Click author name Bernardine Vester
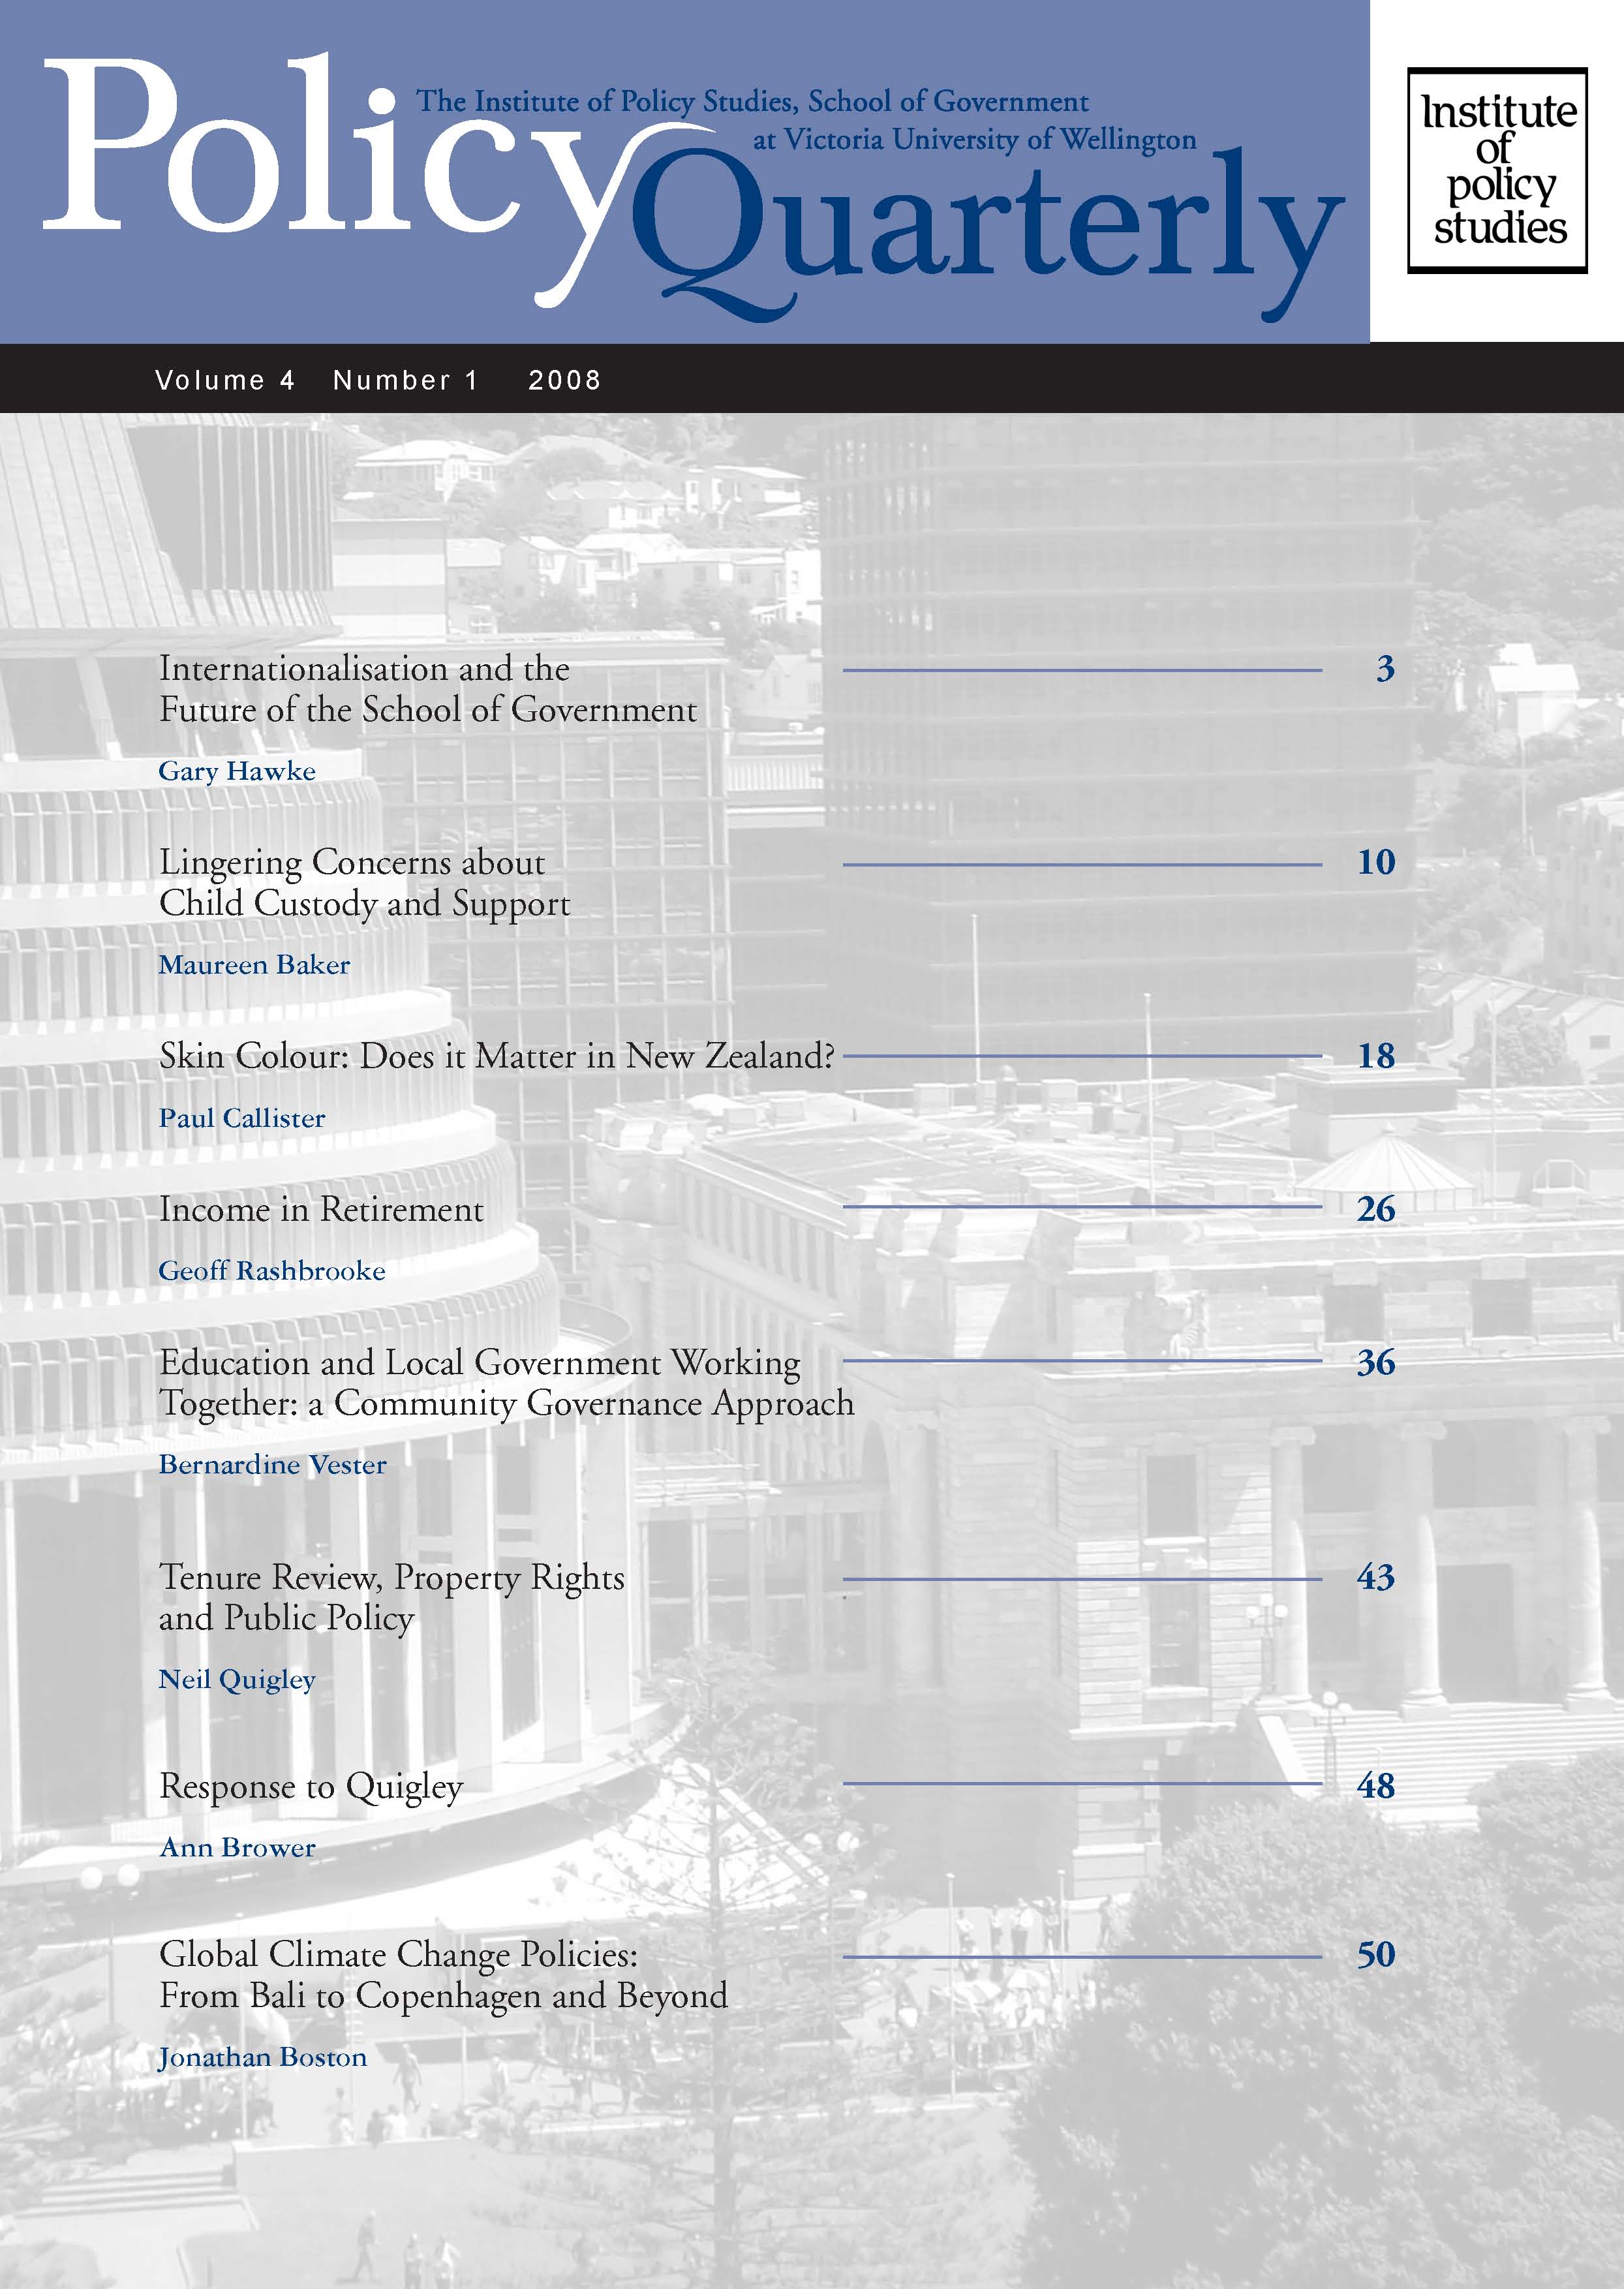 click(272, 1465)
